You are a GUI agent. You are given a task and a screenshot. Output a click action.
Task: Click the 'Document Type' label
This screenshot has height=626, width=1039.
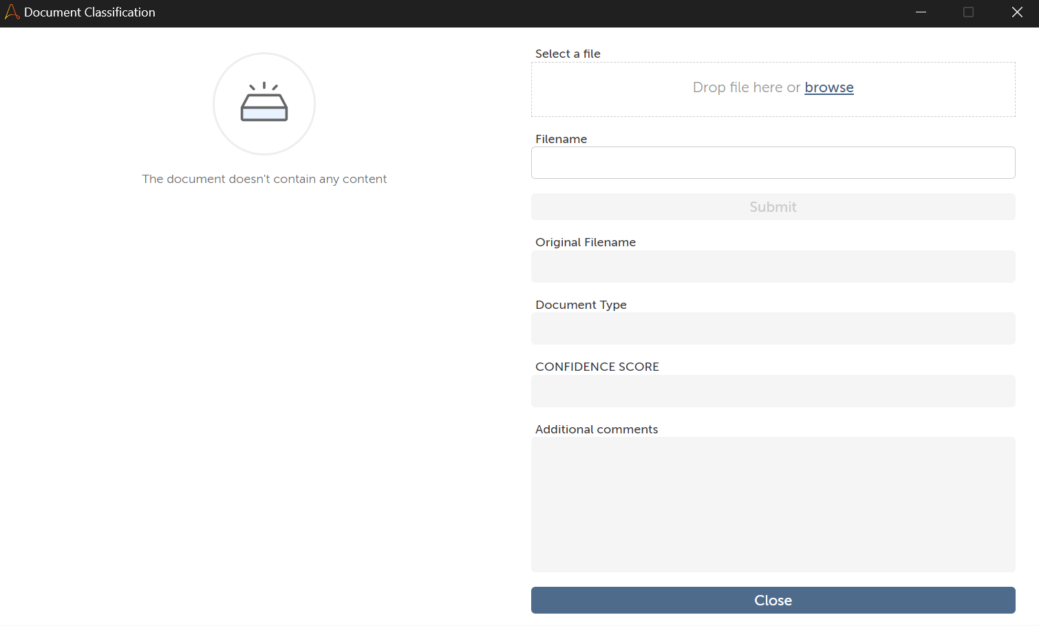click(581, 305)
